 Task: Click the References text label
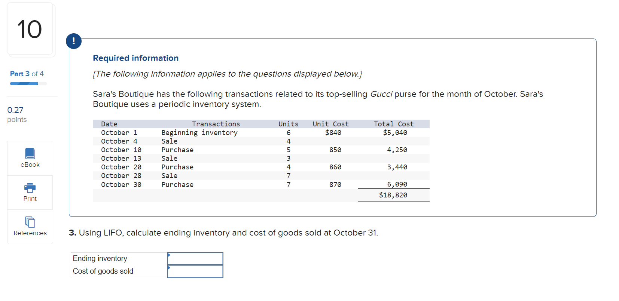pyautogui.click(x=30, y=233)
